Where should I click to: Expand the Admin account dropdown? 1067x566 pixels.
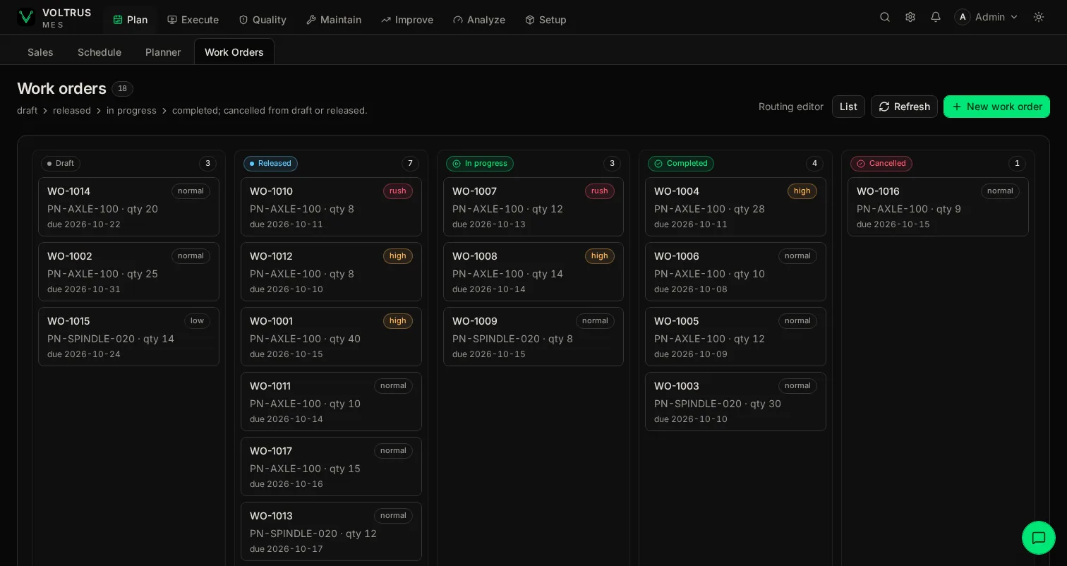pos(987,17)
